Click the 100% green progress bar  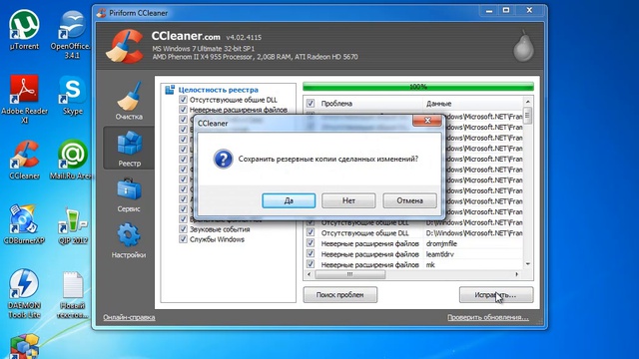(x=418, y=87)
